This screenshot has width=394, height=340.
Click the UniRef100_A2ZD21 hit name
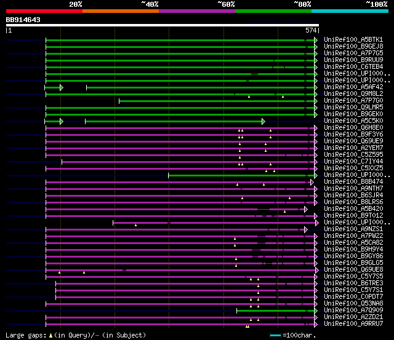(x=353, y=317)
